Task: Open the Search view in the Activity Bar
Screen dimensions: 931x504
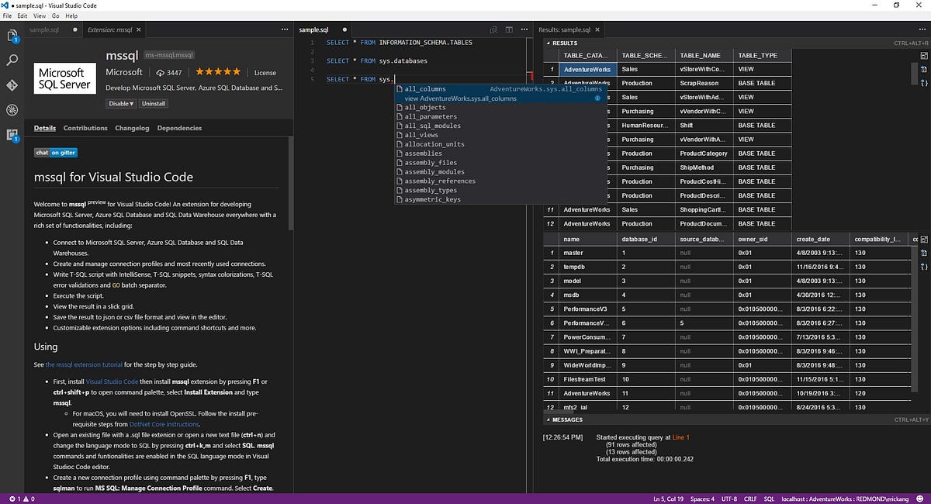Action: [x=11, y=60]
